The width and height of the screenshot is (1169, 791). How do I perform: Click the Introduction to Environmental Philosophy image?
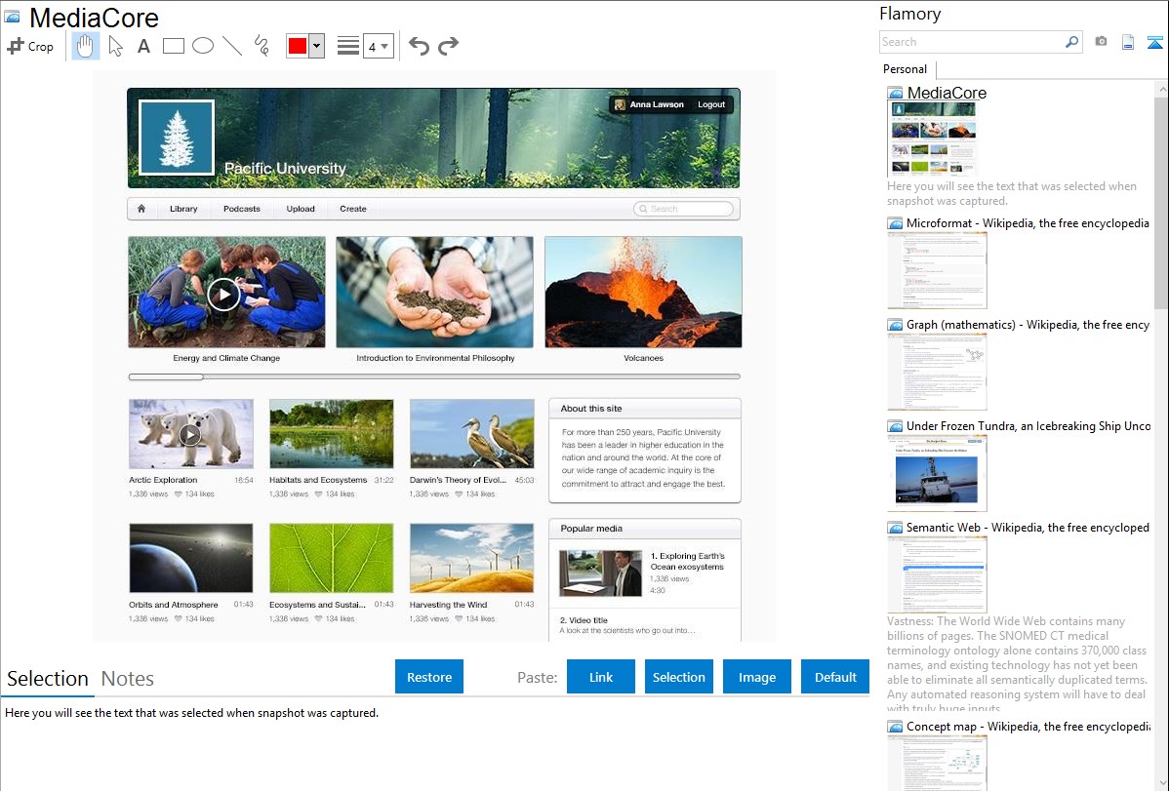[434, 293]
